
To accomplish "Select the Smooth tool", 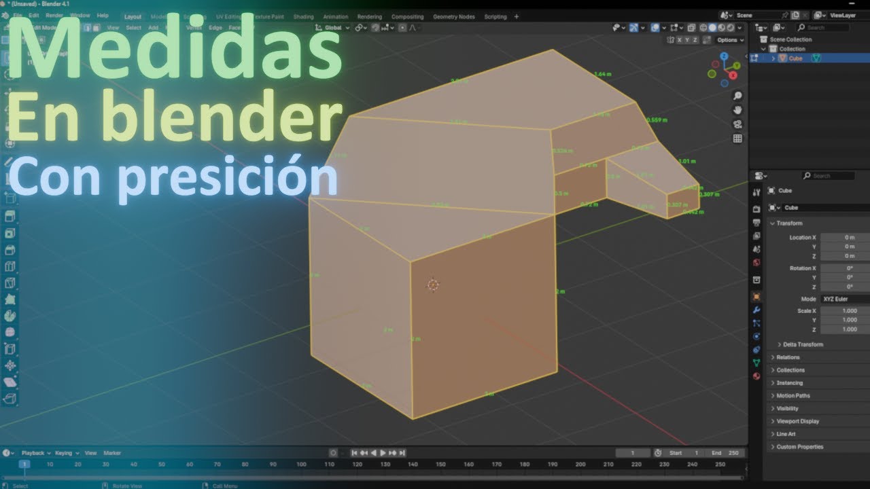I will coord(10,332).
